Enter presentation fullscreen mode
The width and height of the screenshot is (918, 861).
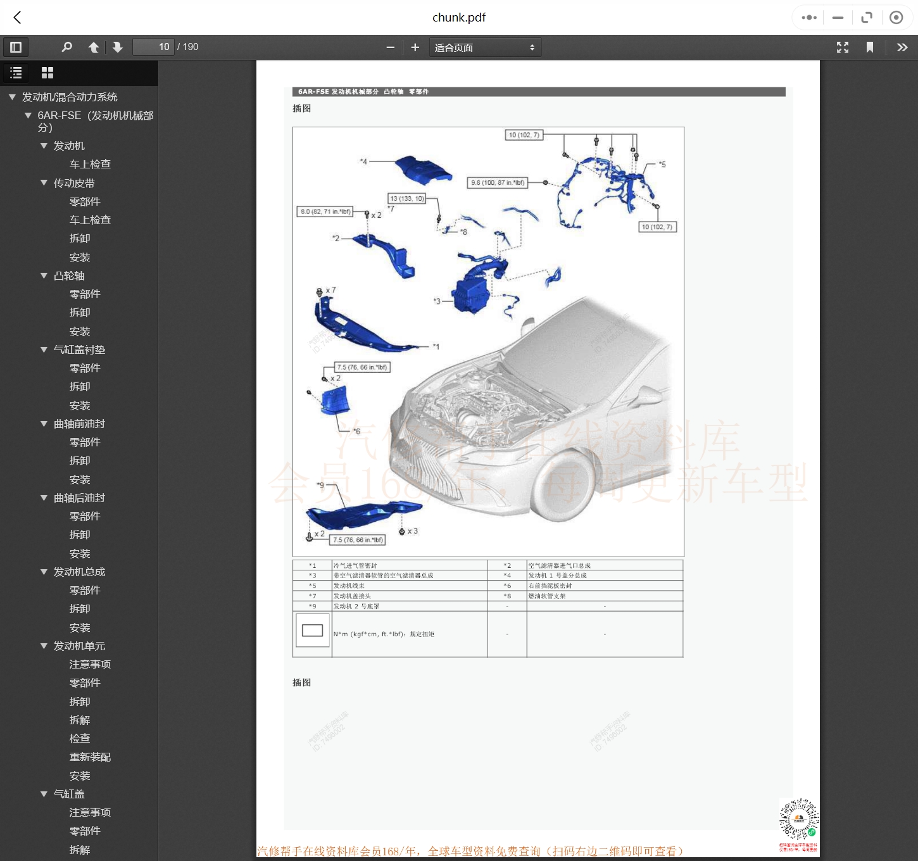point(843,47)
